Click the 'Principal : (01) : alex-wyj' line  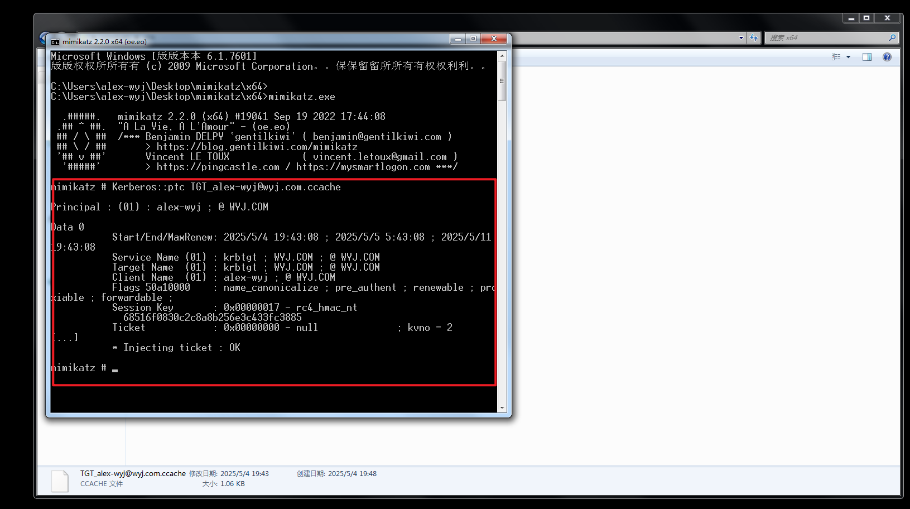click(160, 207)
